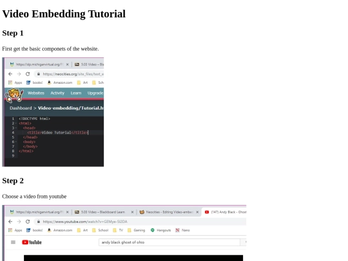Click the YouTube search box

pyautogui.click(x=169, y=242)
